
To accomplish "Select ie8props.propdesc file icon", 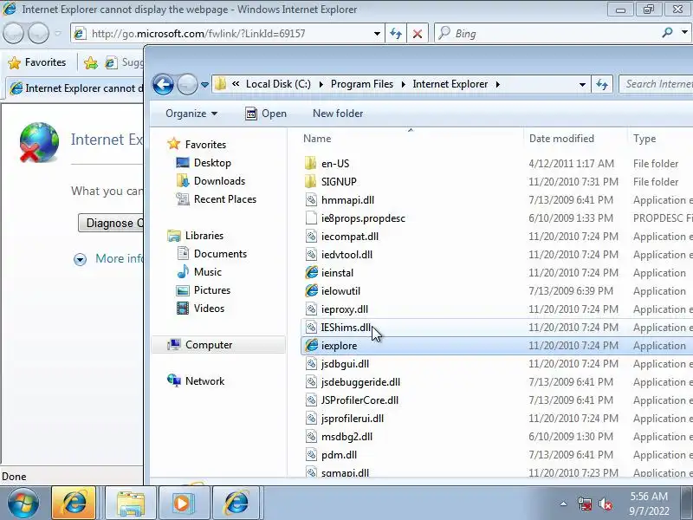I will click(311, 218).
